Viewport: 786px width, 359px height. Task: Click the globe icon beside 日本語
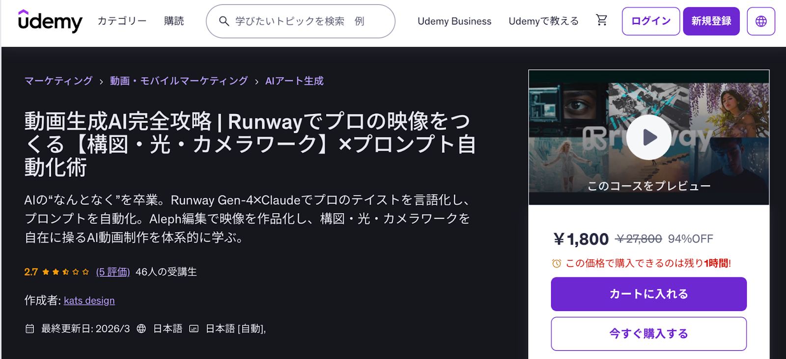pos(141,329)
